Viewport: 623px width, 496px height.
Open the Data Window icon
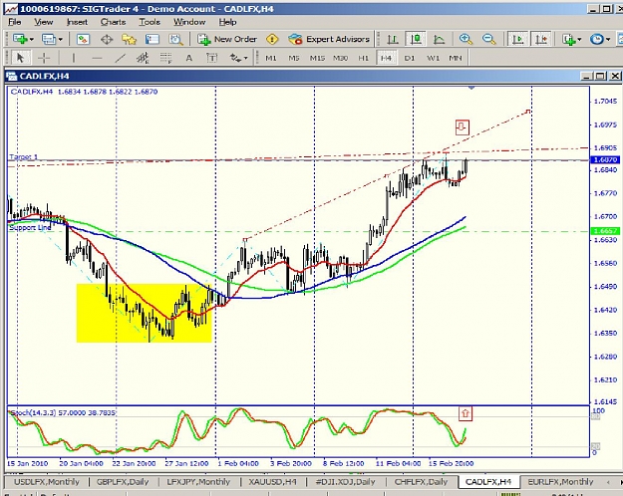pyautogui.click(x=107, y=39)
